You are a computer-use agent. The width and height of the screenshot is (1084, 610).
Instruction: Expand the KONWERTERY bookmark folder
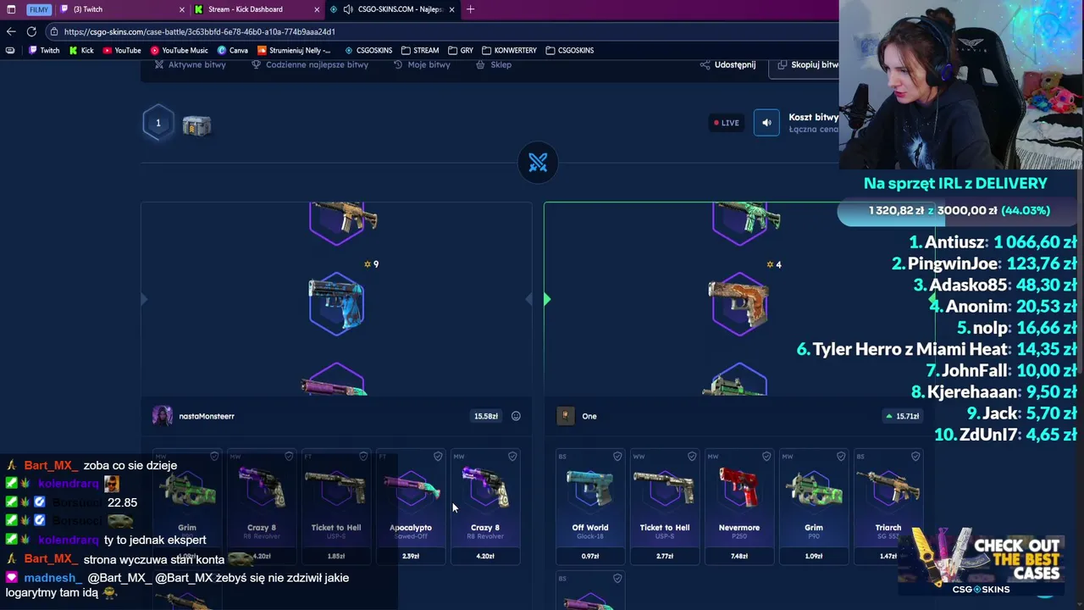coord(509,50)
